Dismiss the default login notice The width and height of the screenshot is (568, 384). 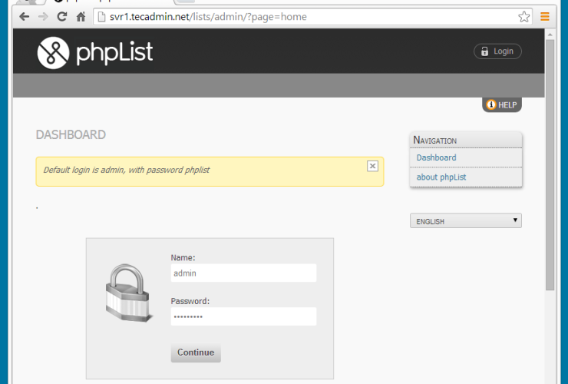[372, 166]
